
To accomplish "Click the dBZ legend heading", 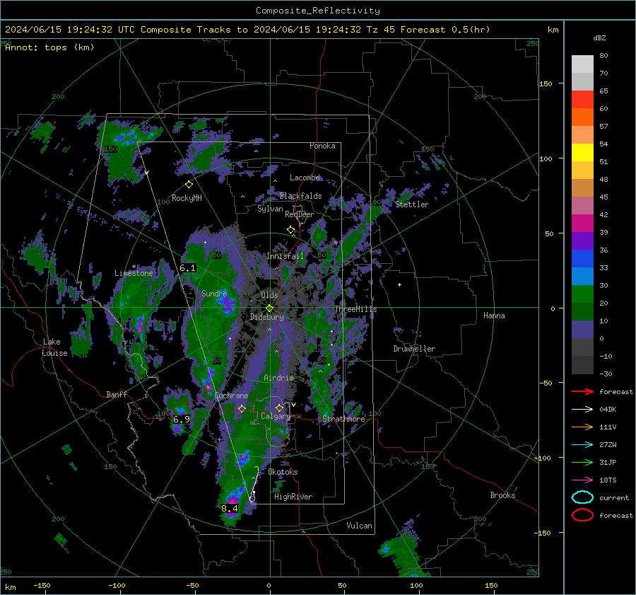I will click(599, 38).
